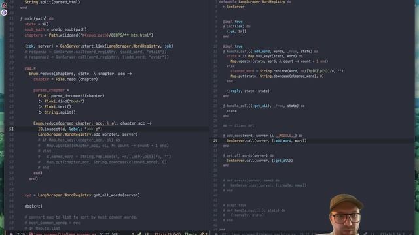Click the webcam video overlay of the presenter
The image size is (419, 235).
click(x=346, y=214)
